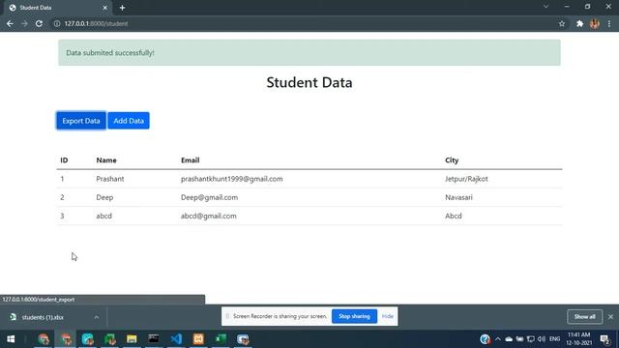
Task: Switch to the active Chrome taskbar window
Action: (66, 339)
